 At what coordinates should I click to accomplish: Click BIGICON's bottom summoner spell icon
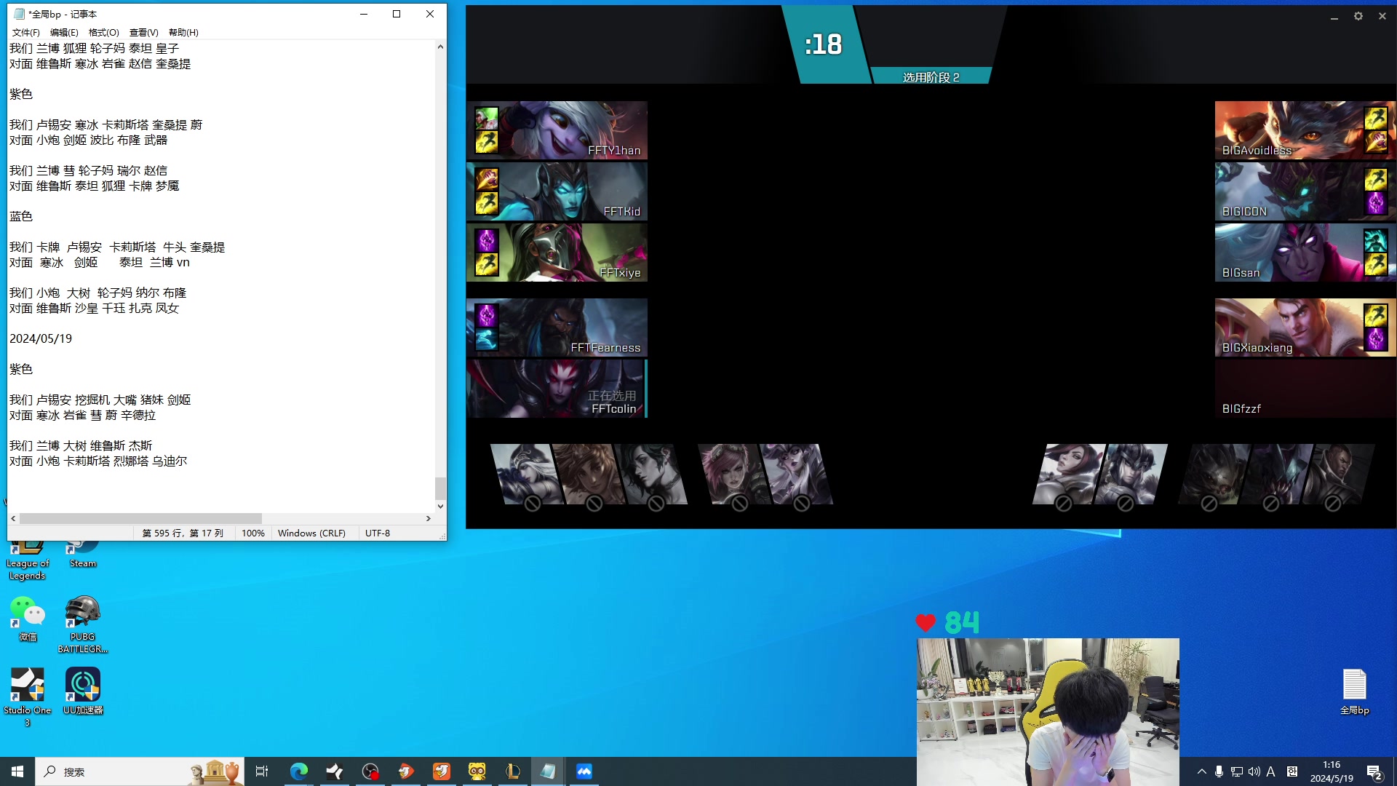point(1375,203)
